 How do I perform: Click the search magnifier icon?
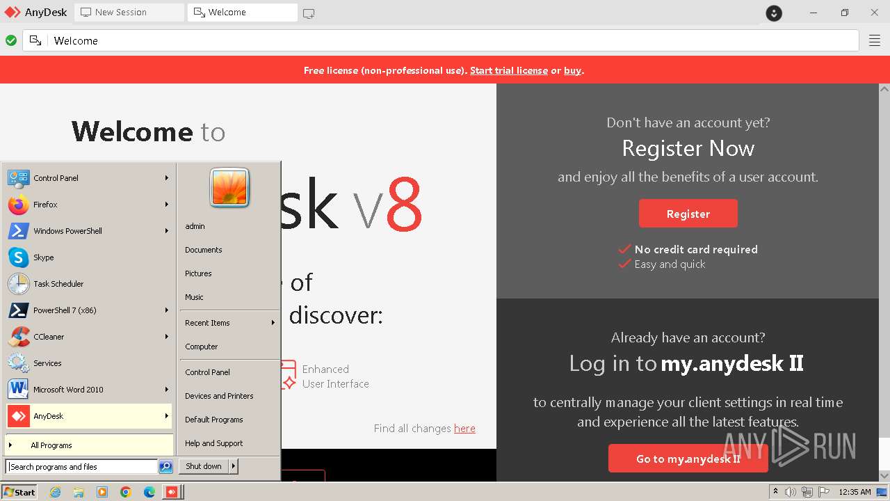tap(165, 467)
